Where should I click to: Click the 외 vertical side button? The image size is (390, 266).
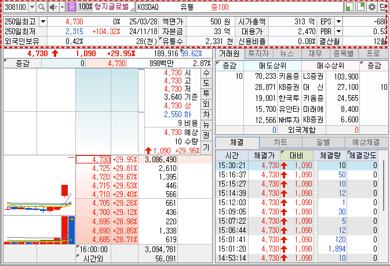tap(206, 104)
